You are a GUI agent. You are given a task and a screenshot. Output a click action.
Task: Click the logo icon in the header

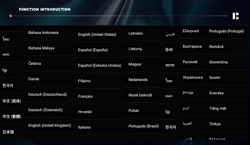point(235,16)
